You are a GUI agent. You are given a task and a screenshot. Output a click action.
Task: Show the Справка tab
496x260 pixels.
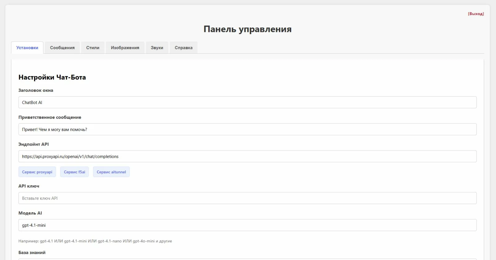[x=184, y=48]
